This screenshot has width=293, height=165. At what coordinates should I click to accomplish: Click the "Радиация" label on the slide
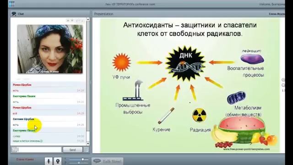200,130
